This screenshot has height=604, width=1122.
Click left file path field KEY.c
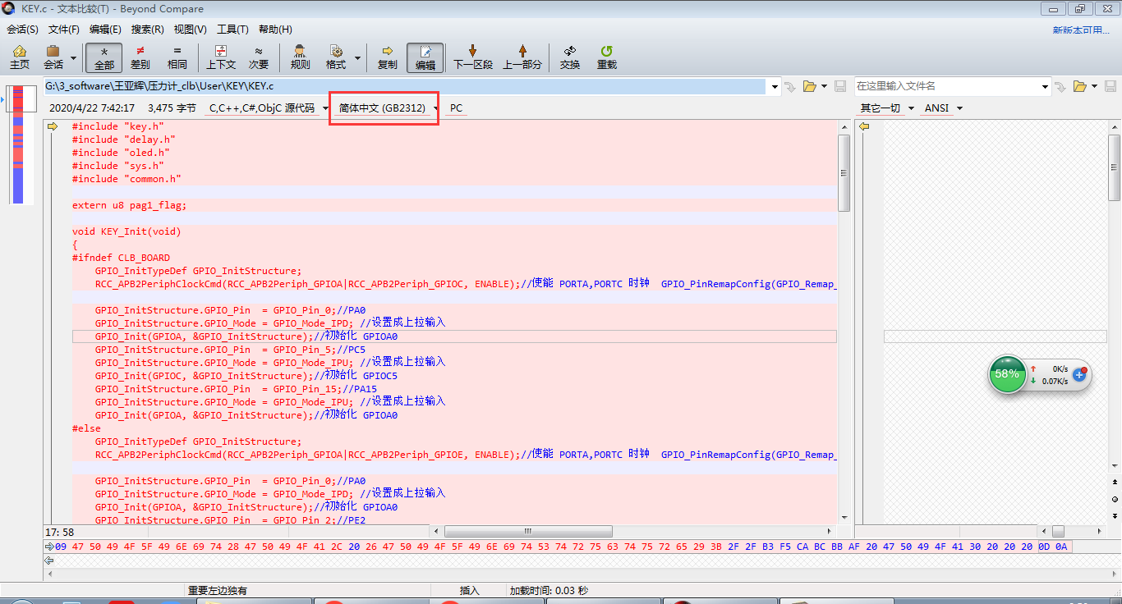(407, 86)
